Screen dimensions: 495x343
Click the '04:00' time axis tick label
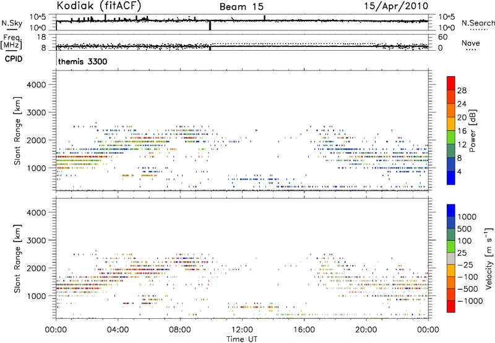pyautogui.click(x=118, y=330)
